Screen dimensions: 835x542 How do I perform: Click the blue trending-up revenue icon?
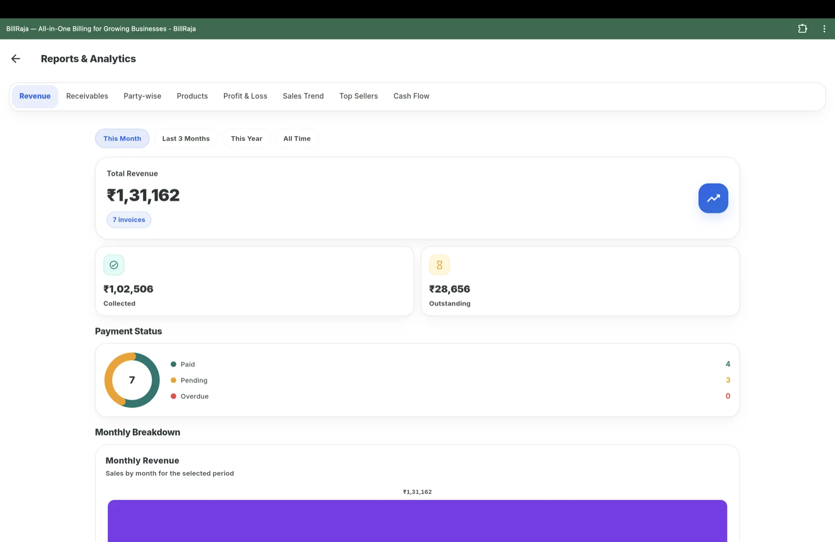(x=713, y=198)
